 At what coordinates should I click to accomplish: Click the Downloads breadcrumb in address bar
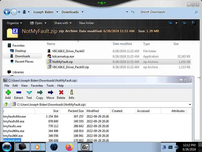pos(70,12)
